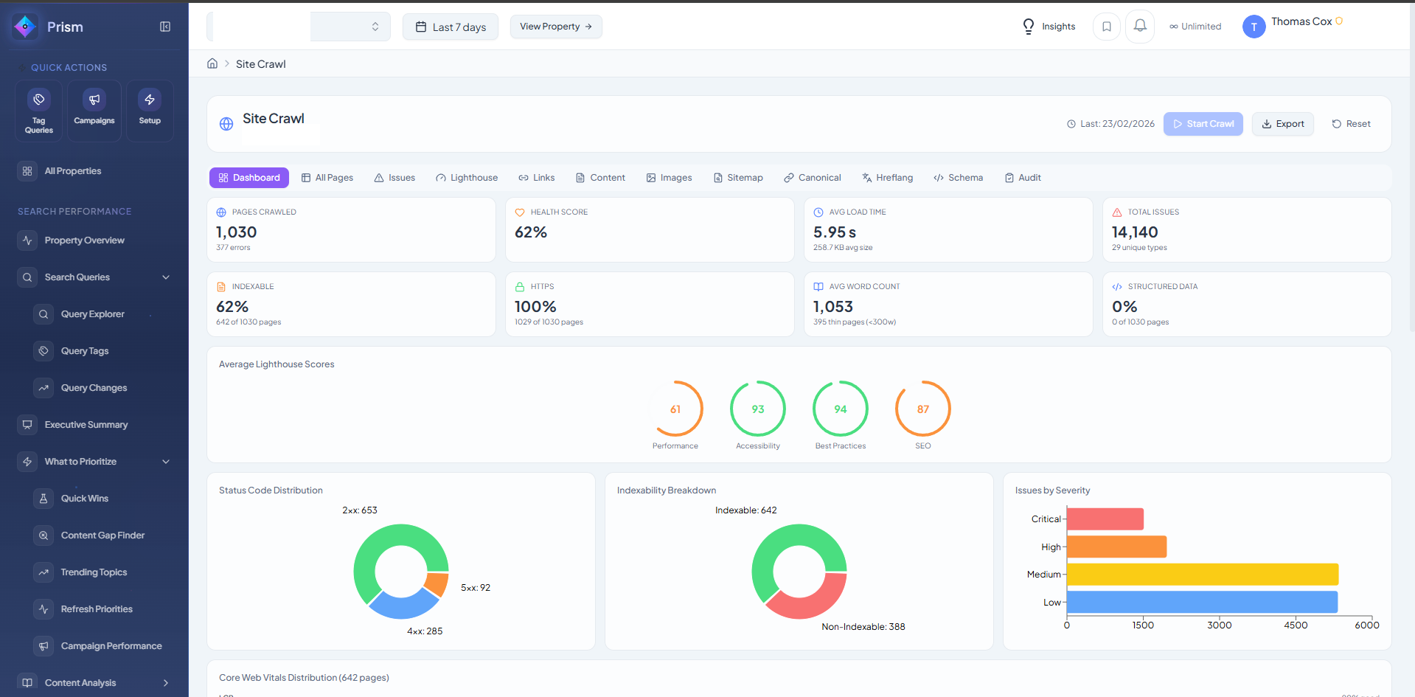The height and width of the screenshot is (697, 1415).
Task: Click the Campaign Performance megaphone icon
Action: tap(44, 646)
